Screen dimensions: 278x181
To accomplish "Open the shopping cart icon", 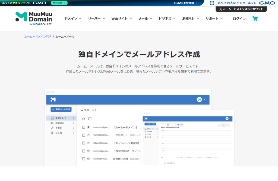I will point(255,19).
